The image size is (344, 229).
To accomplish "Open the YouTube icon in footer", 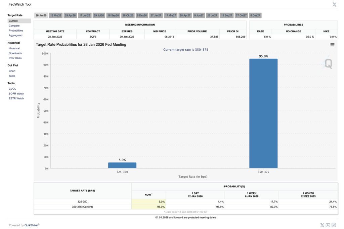I will tap(328, 225).
